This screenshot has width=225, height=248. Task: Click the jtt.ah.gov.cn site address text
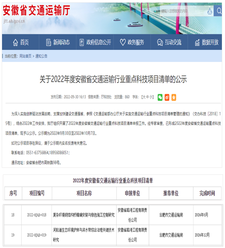[14, 21]
